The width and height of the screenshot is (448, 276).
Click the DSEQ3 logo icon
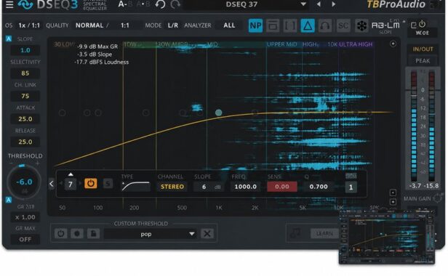pyautogui.click(x=25, y=4)
